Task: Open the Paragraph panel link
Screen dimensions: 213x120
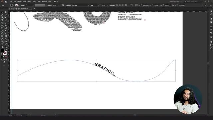Action: (x=112, y=5)
